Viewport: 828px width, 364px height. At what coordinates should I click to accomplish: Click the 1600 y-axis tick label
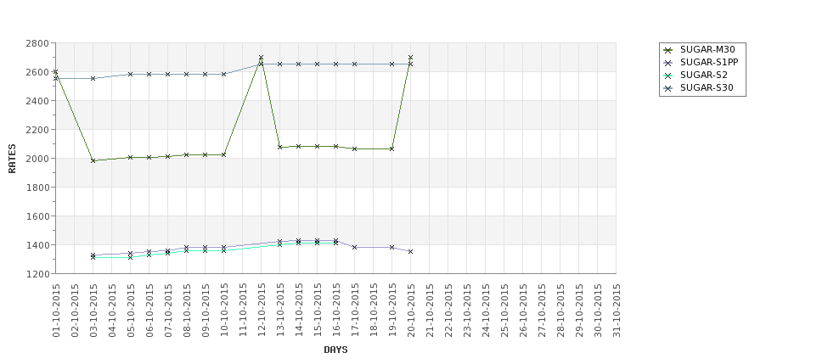pyautogui.click(x=37, y=216)
